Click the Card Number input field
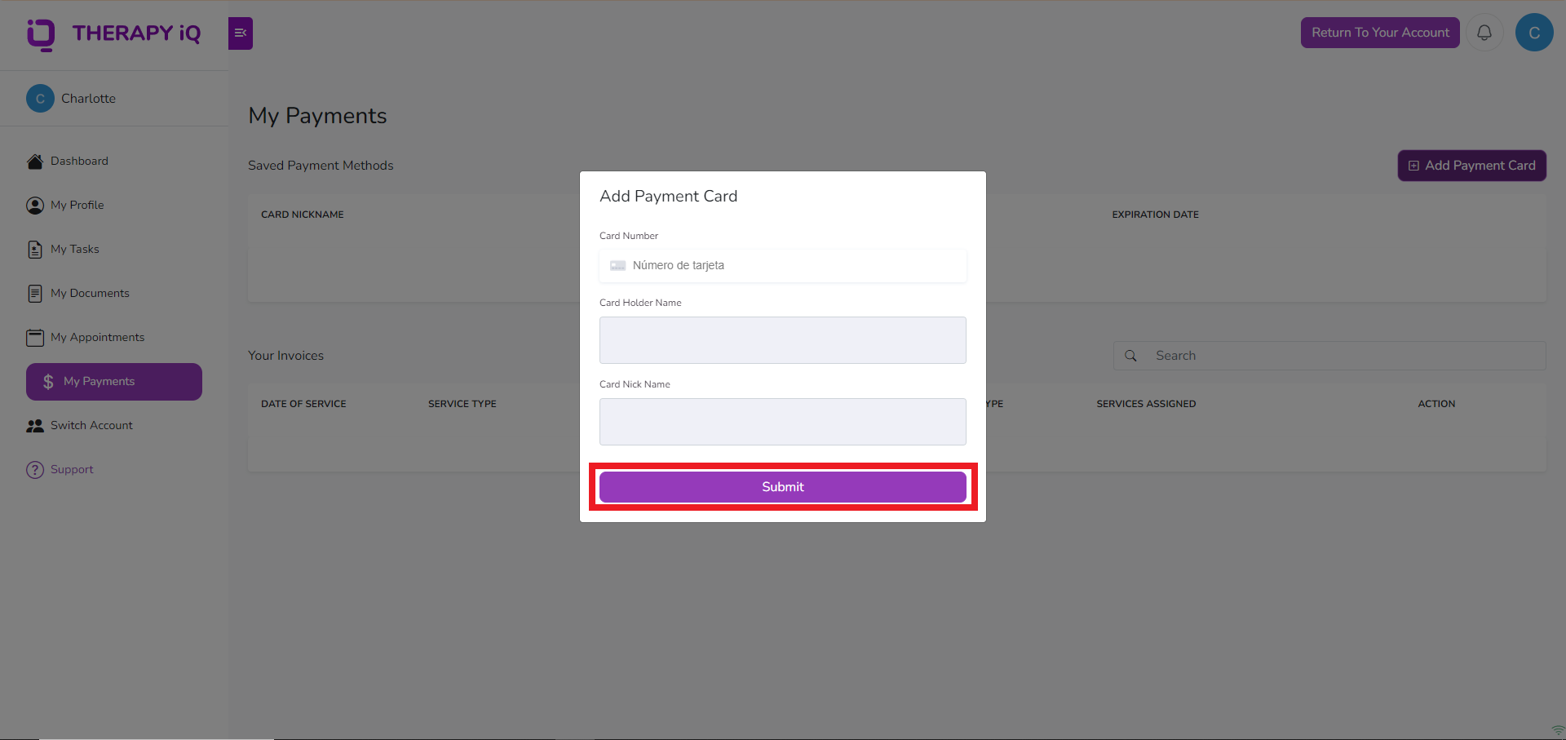 782,265
